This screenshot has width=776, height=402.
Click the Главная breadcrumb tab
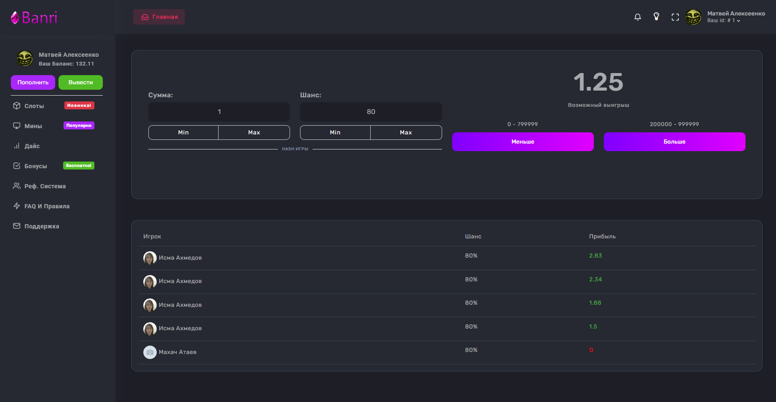coord(159,17)
